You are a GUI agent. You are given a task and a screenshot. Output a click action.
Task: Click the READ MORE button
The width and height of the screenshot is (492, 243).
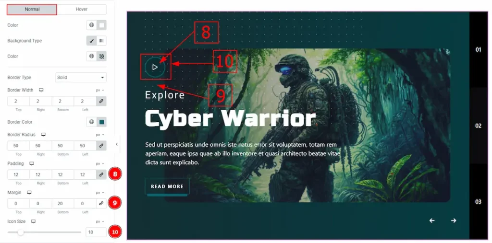pos(167,186)
